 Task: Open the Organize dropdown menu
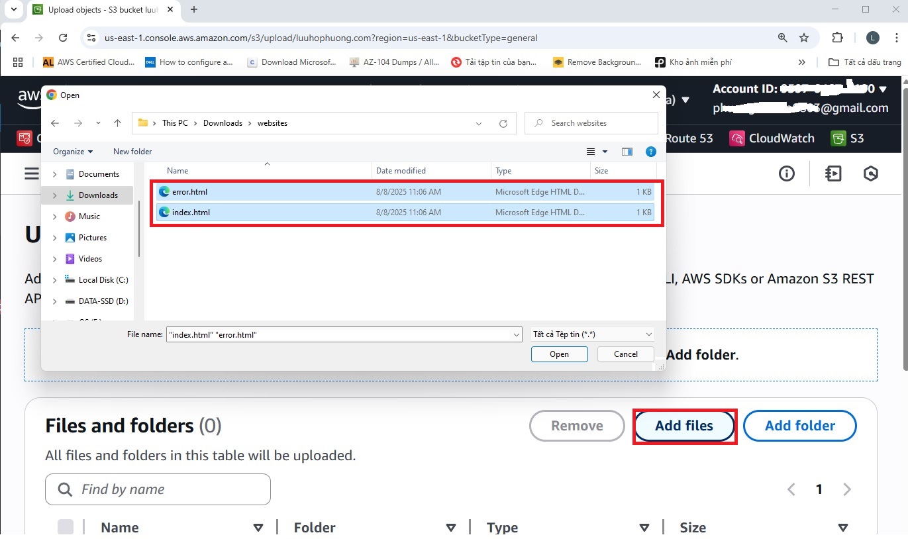click(x=73, y=152)
